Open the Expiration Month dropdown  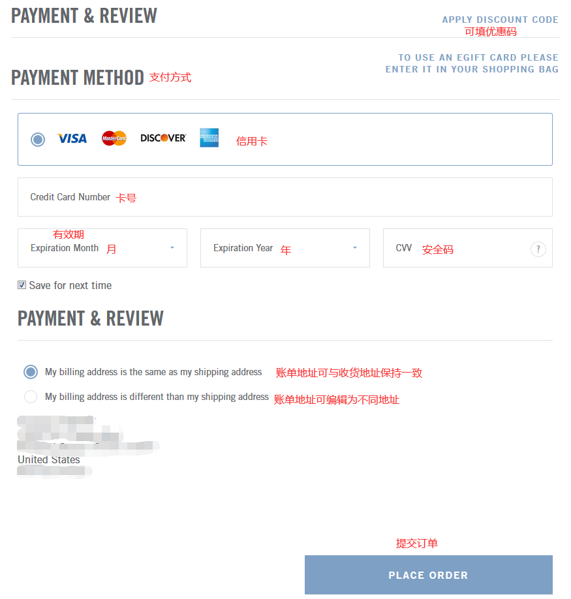tap(102, 248)
